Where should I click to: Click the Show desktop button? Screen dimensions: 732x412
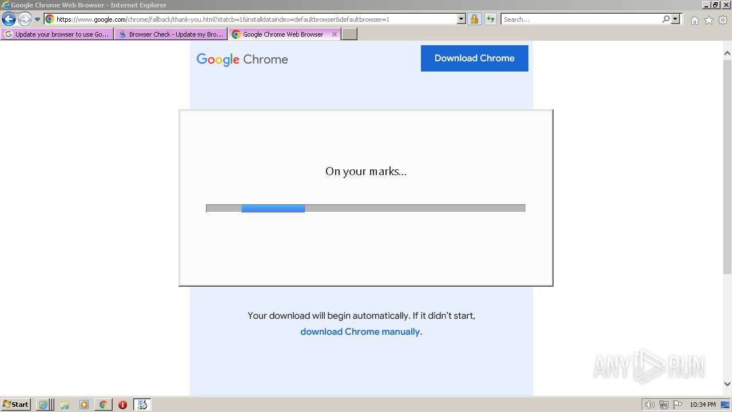[x=725, y=405]
